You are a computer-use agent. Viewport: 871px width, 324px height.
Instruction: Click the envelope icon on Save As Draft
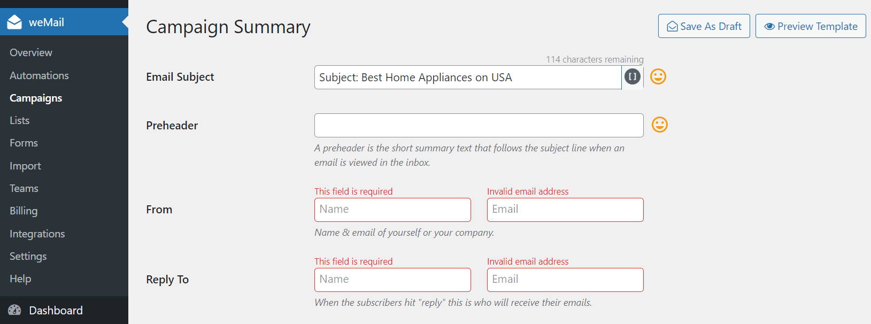point(672,25)
